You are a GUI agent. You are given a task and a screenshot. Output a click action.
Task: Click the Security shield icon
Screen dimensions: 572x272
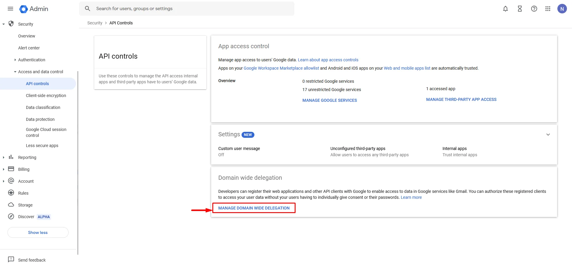[11, 24]
